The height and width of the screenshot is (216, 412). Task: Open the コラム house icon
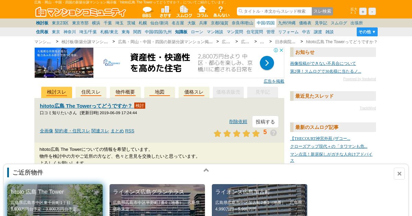pyautogui.click(x=203, y=12)
